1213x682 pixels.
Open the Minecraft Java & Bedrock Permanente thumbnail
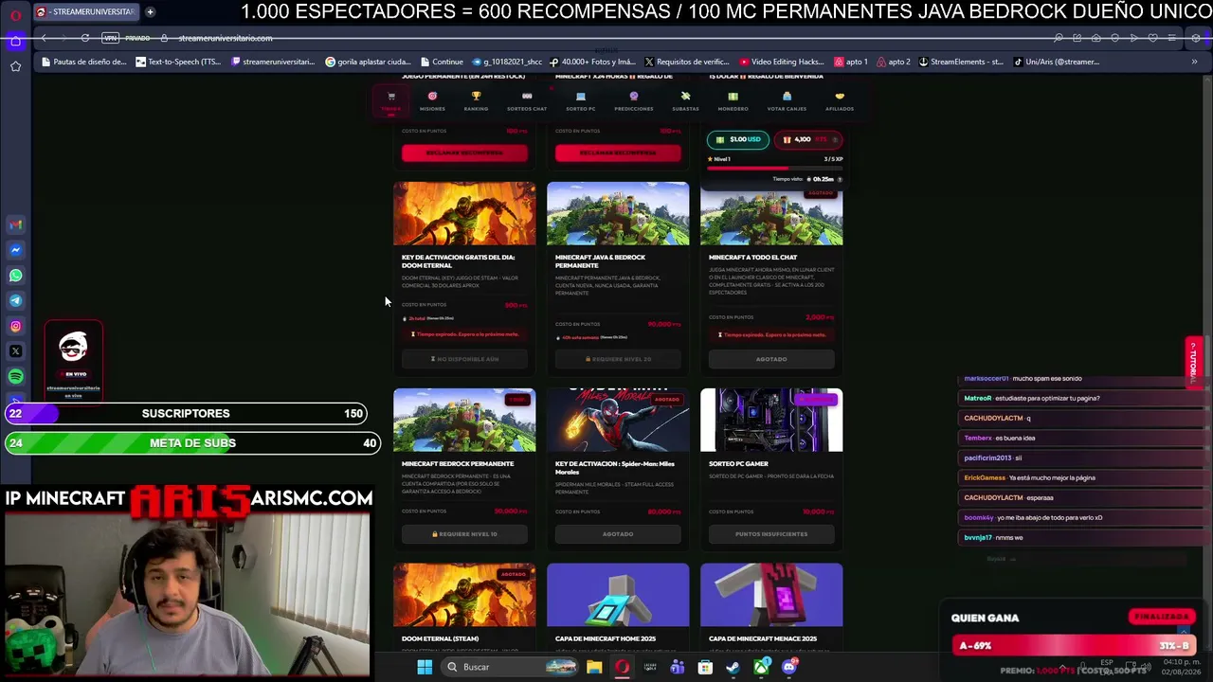[618, 213]
